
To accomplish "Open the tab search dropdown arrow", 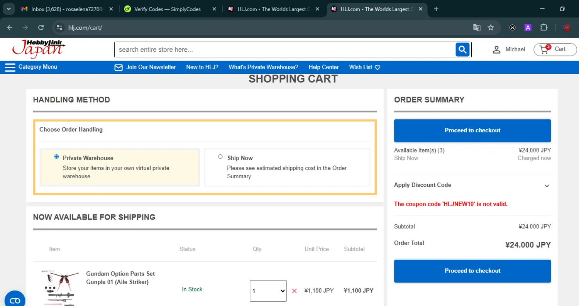I will point(8,9).
